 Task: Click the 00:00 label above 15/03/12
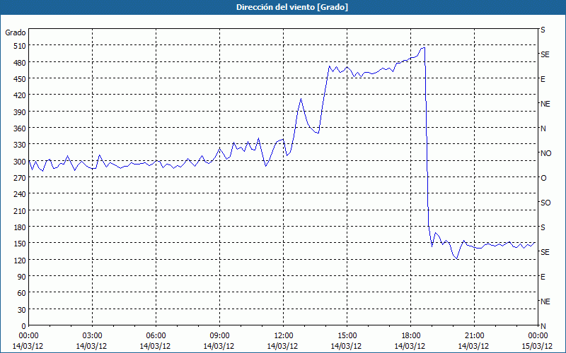538,336
